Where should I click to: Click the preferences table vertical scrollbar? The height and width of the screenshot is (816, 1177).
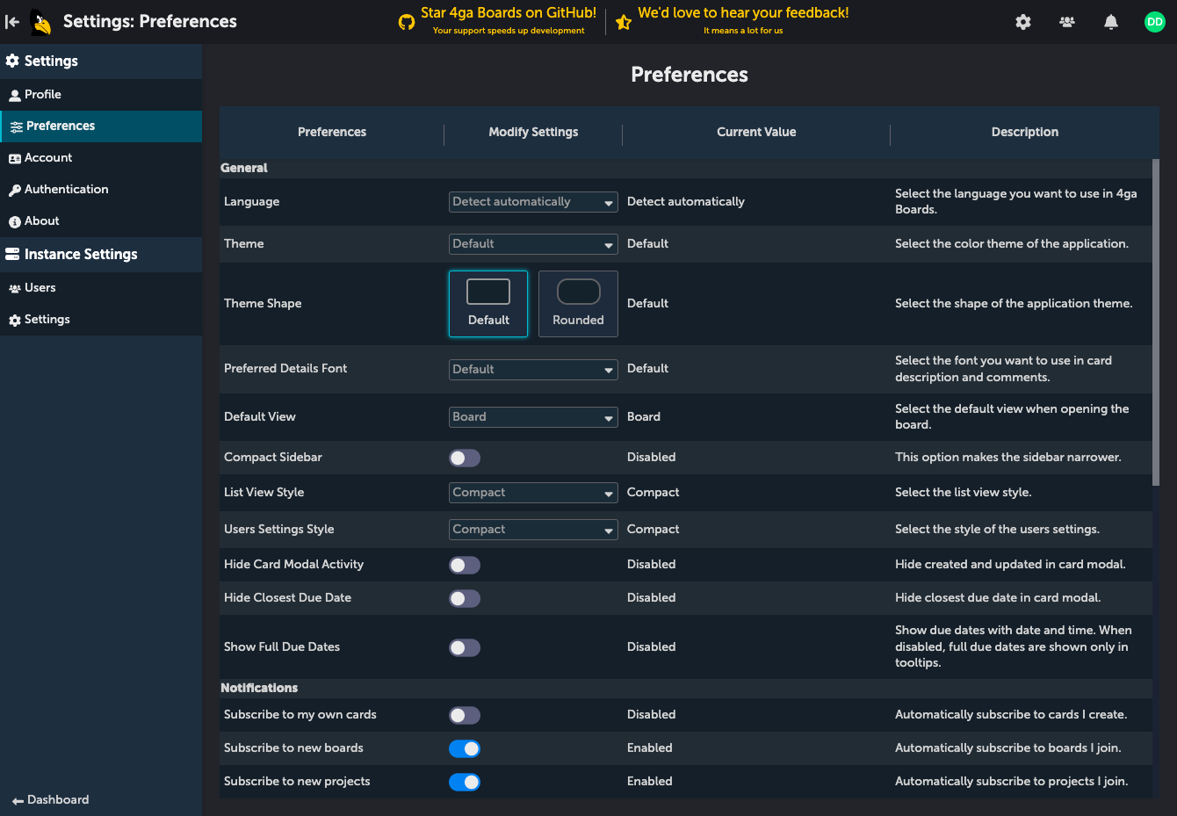1156,321
